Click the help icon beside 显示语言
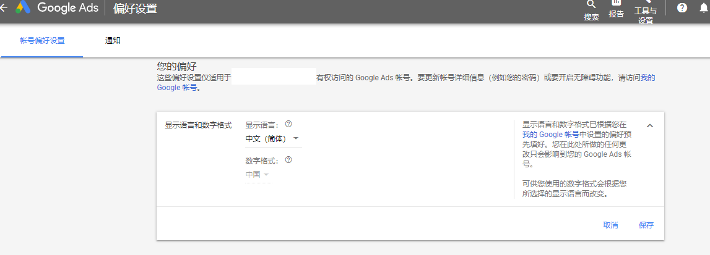 pyautogui.click(x=288, y=124)
